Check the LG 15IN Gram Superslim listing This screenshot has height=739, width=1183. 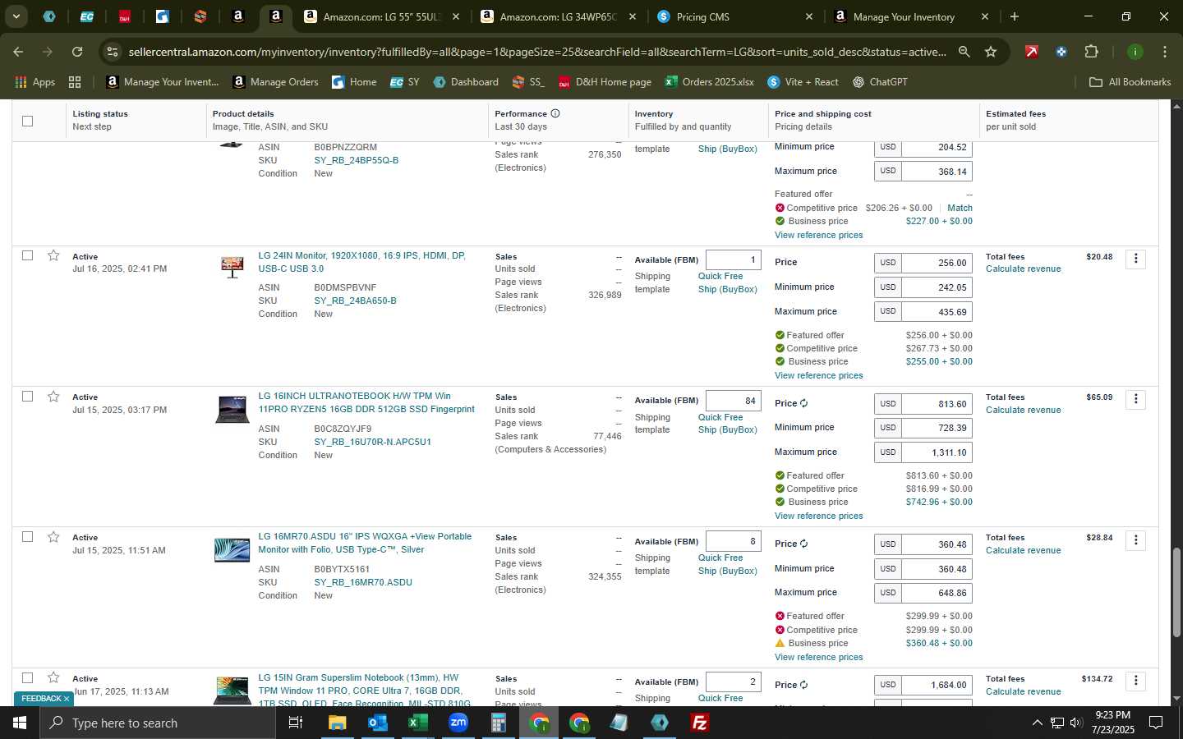click(27, 677)
